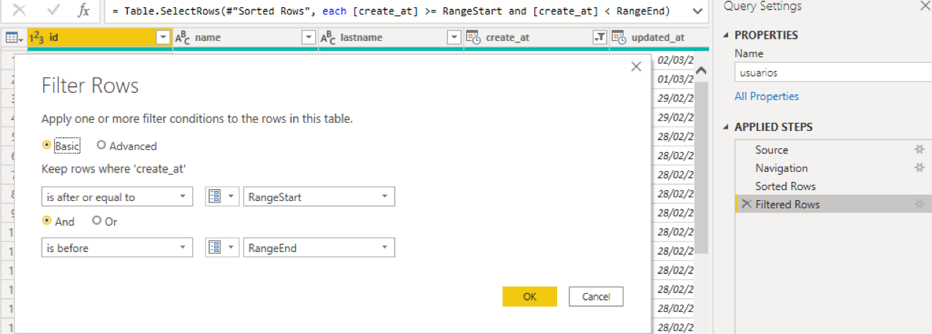Image resolution: width=932 pixels, height=334 pixels.
Task: Click the datetime type icon of updated_at column
Action: [619, 37]
